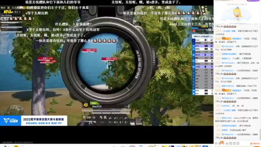
Task: Click the username before 'Ae86上次拉胯十三名' message
Action: [226, 118]
